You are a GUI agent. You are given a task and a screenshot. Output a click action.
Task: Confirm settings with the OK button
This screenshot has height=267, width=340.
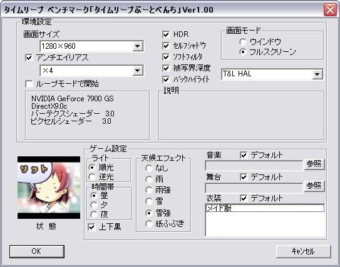[37, 251]
